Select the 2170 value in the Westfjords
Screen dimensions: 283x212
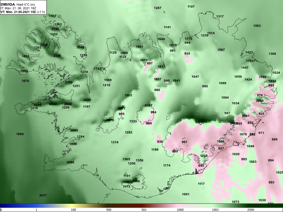coord(55,29)
